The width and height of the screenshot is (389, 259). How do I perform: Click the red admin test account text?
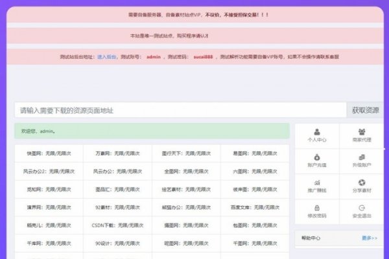tap(154, 57)
